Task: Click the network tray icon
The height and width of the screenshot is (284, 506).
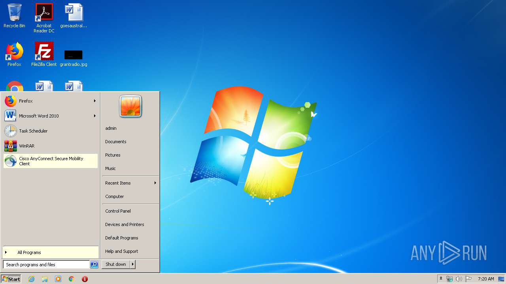Action: (x=449, y=279)
